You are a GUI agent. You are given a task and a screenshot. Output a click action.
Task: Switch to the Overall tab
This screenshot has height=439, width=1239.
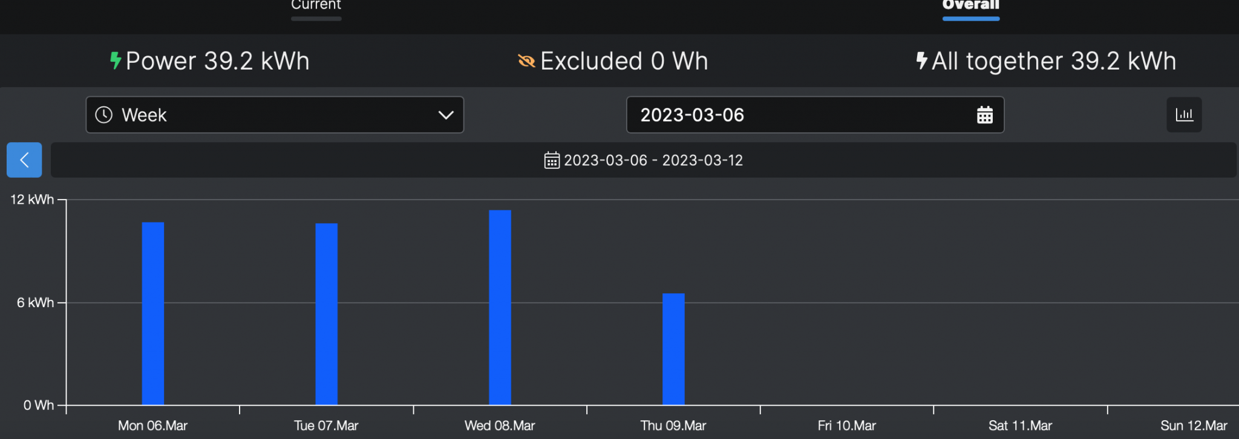(970, 5)
